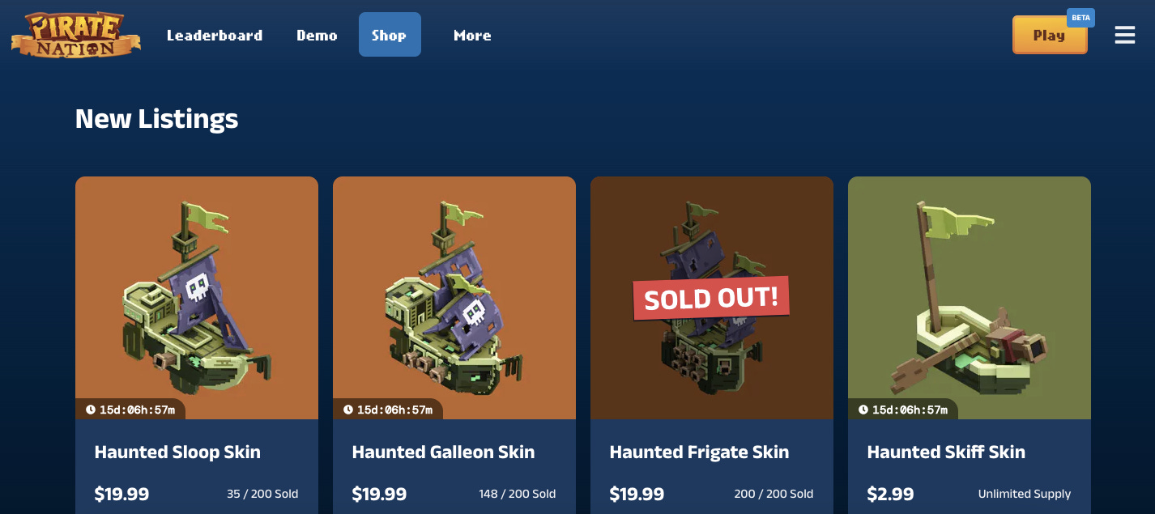This screenshot has height=514, width=1155.
Task: View the Haunted Frigate Skin ship image
Action: click(712, 298)
